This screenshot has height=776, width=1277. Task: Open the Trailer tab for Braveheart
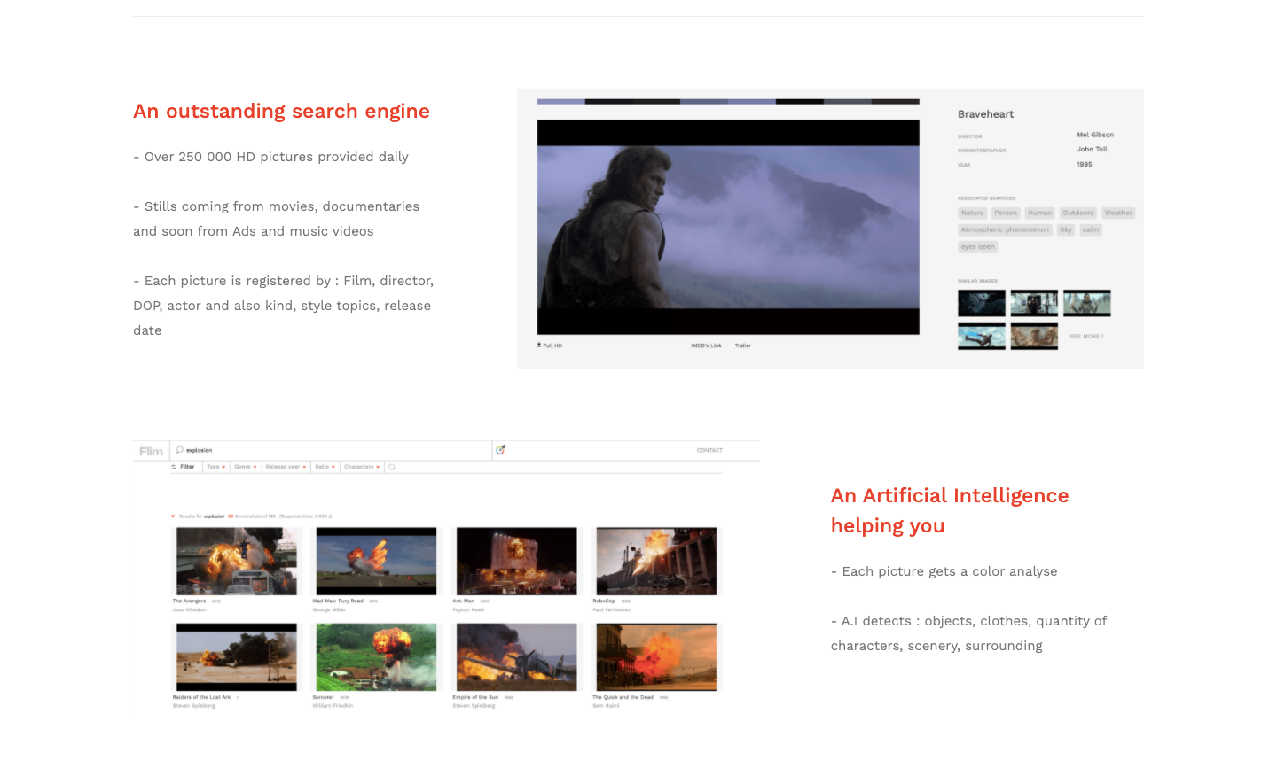click(743, 345)
